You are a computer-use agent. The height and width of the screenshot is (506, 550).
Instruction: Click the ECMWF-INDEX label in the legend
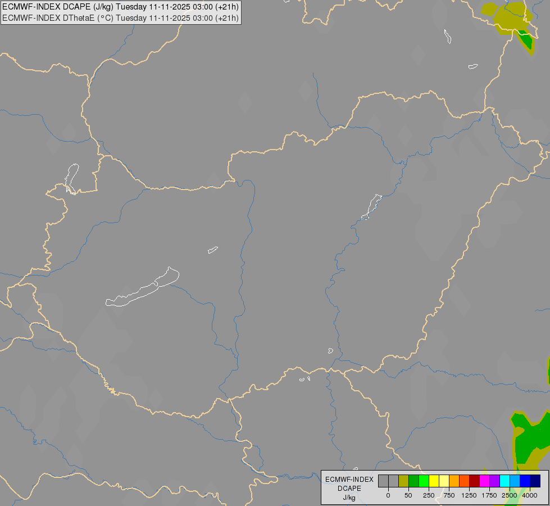click(x=349, y=480)
